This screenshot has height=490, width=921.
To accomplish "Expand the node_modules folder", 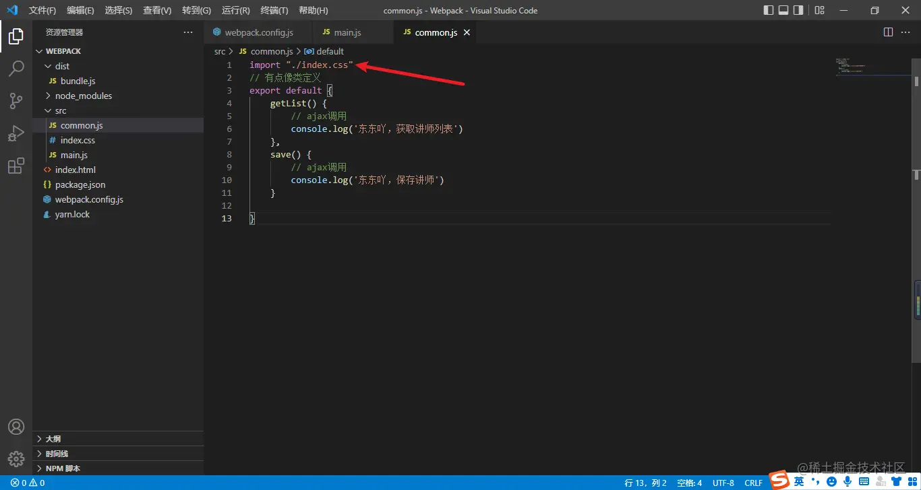I will point(118,96).
